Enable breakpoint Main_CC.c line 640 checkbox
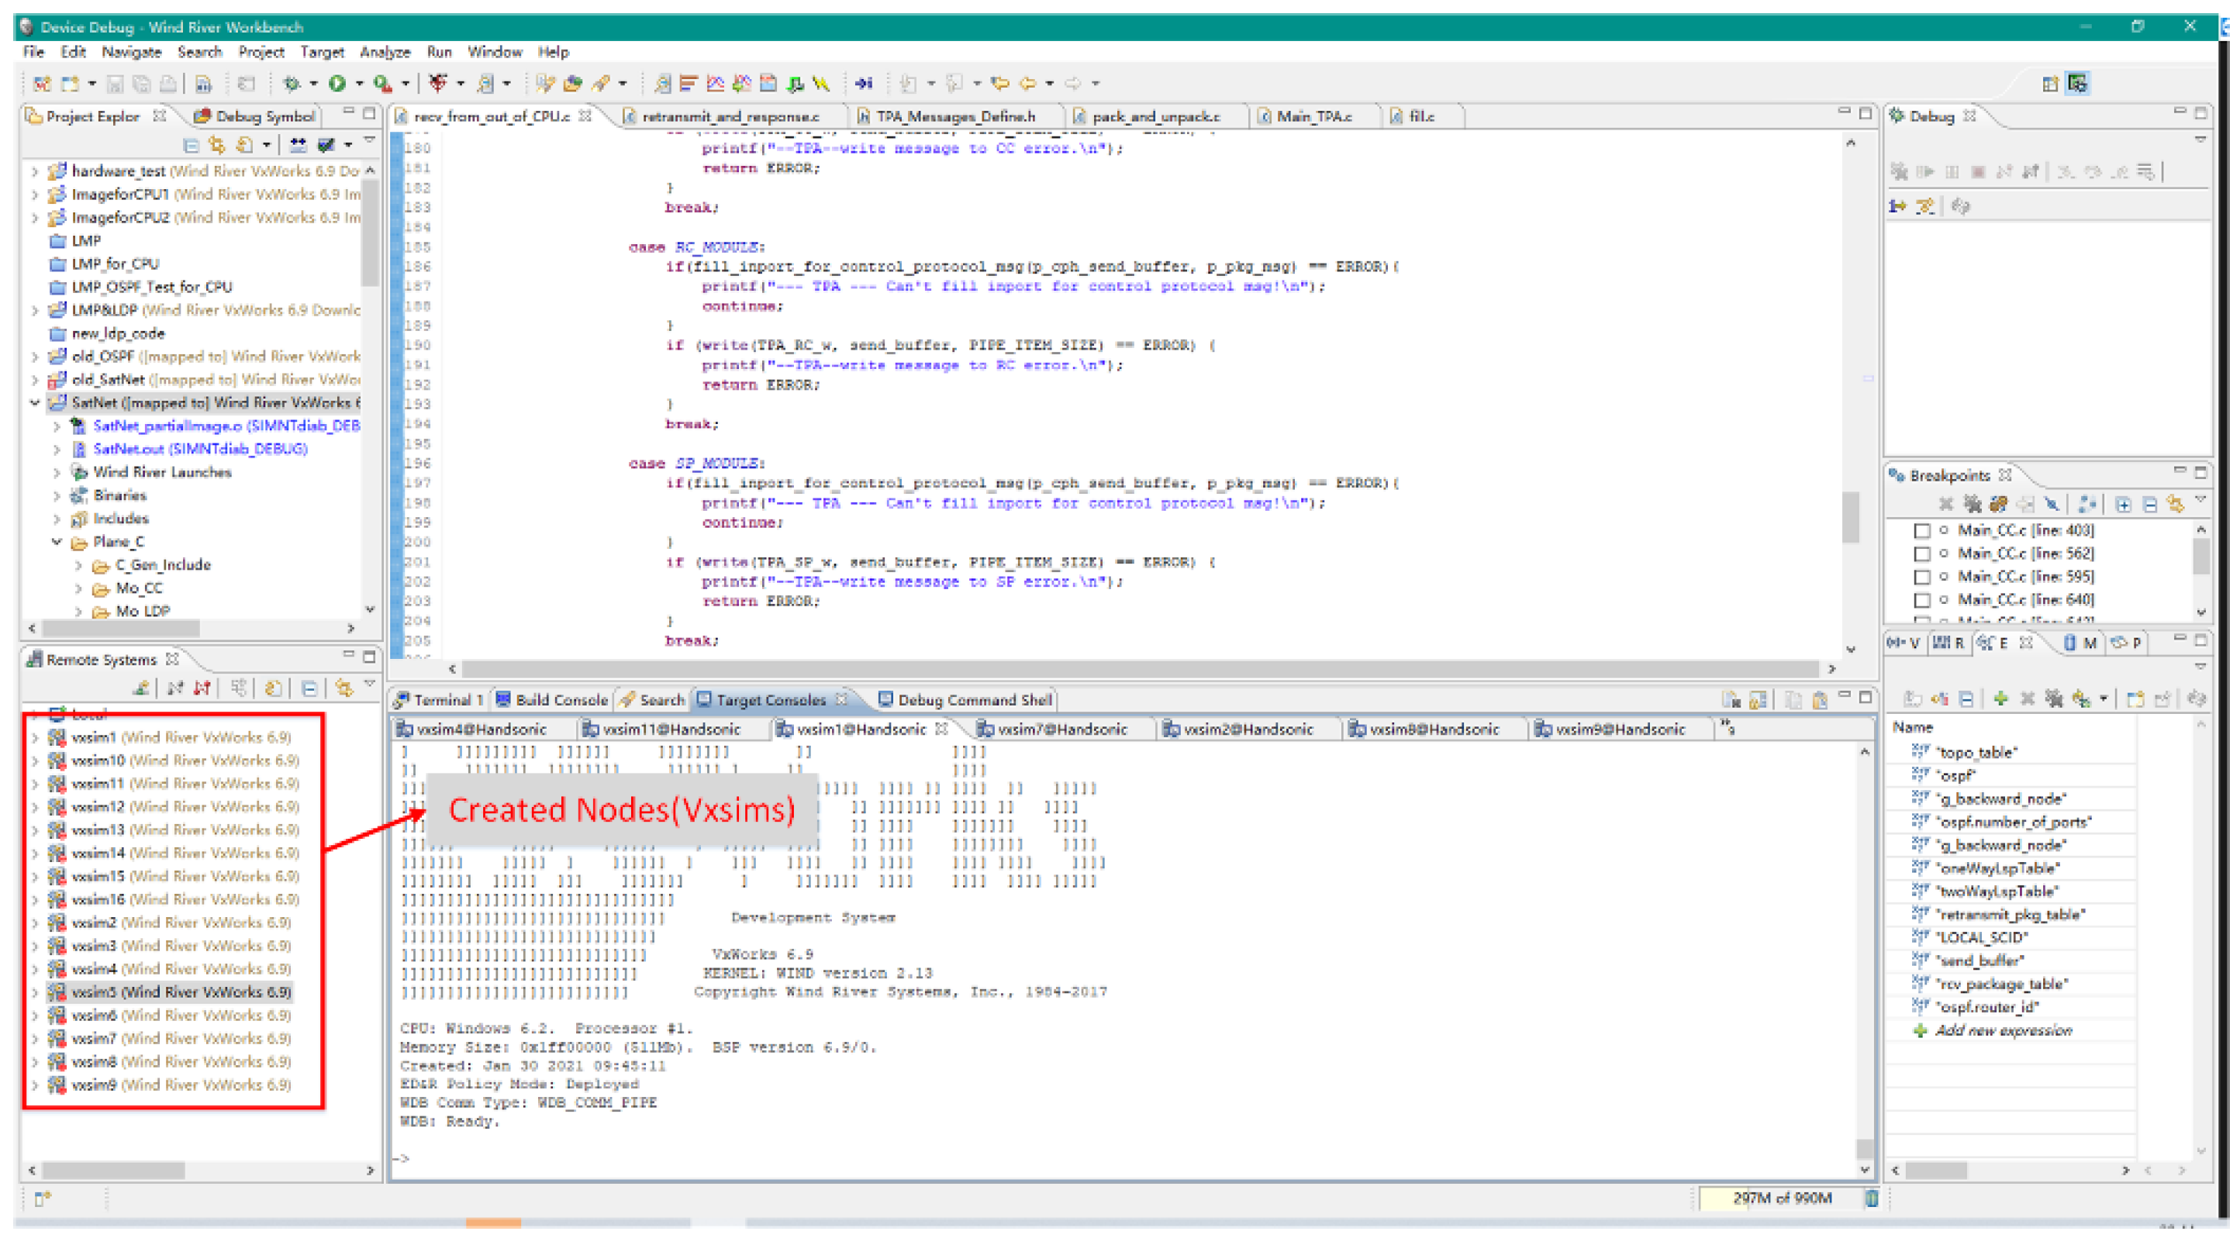Screen dimensions: 2240x1245 1923,600
